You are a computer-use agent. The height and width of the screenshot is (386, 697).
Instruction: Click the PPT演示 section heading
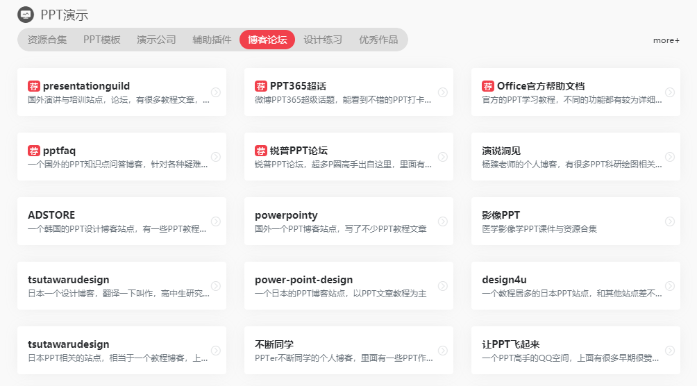(64, 15)
